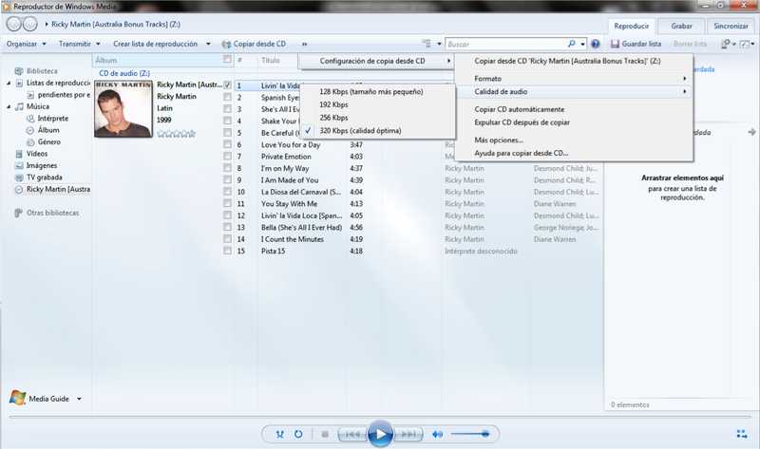760x449 pixels.
Task: Toggle shuffle playback
Action: pyautogui.click(x=279, y=435)
